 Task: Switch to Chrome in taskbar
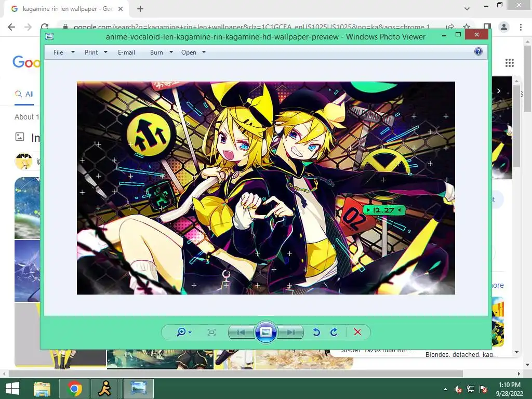[74, 389]
